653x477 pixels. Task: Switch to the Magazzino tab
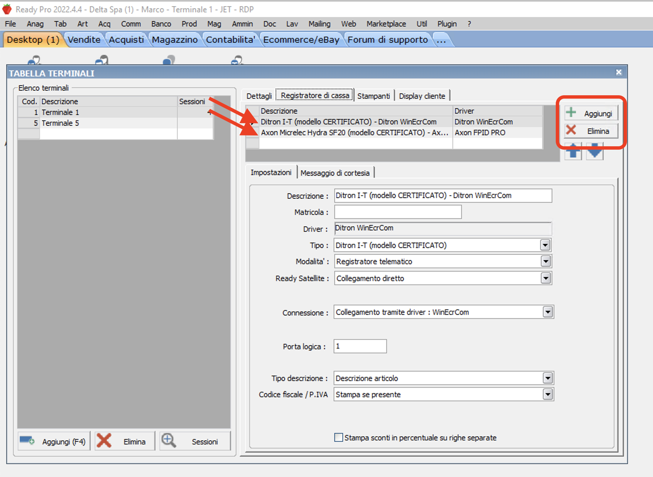click(175, 40)
